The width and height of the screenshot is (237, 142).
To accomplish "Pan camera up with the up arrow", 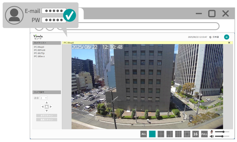I will tap(47, 102).
